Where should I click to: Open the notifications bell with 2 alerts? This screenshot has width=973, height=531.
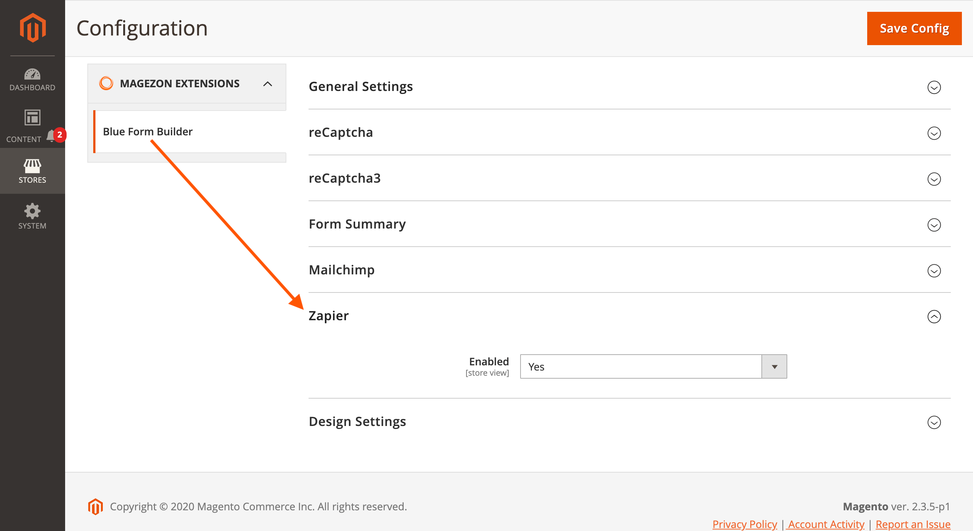click(x=52, y=135)
